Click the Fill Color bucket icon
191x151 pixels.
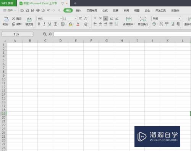[x=71, y=24]
